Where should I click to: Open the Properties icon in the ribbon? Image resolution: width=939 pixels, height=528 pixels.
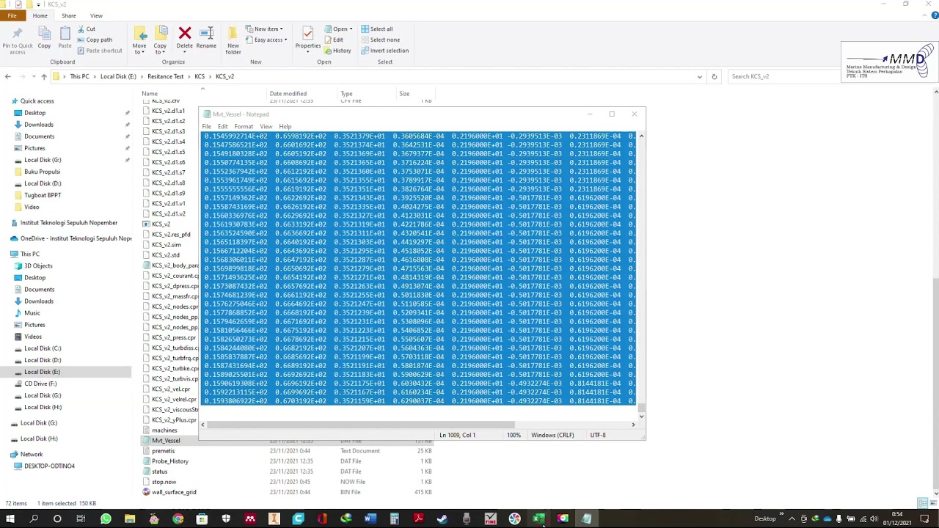[307, 34]
